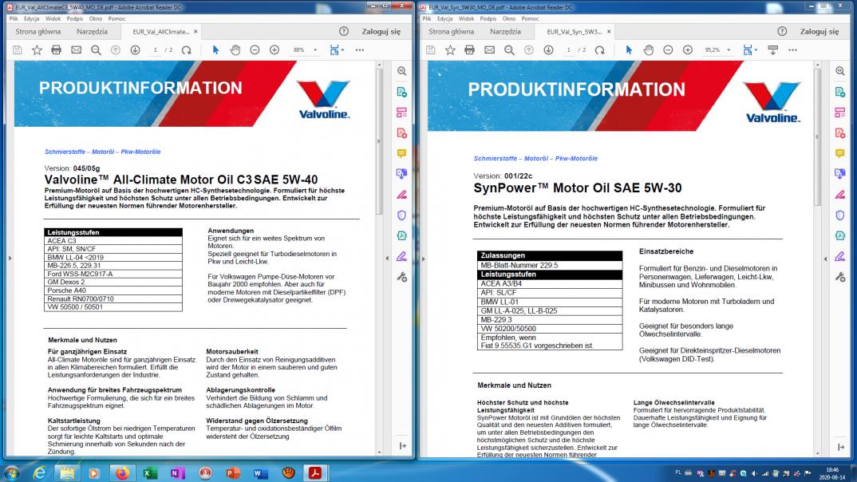Click the Schmierstoffe breadcrumb in the All-Climate document
Image resolution: width=857 pixels, height=482 pixels.
tap(65, 152)
